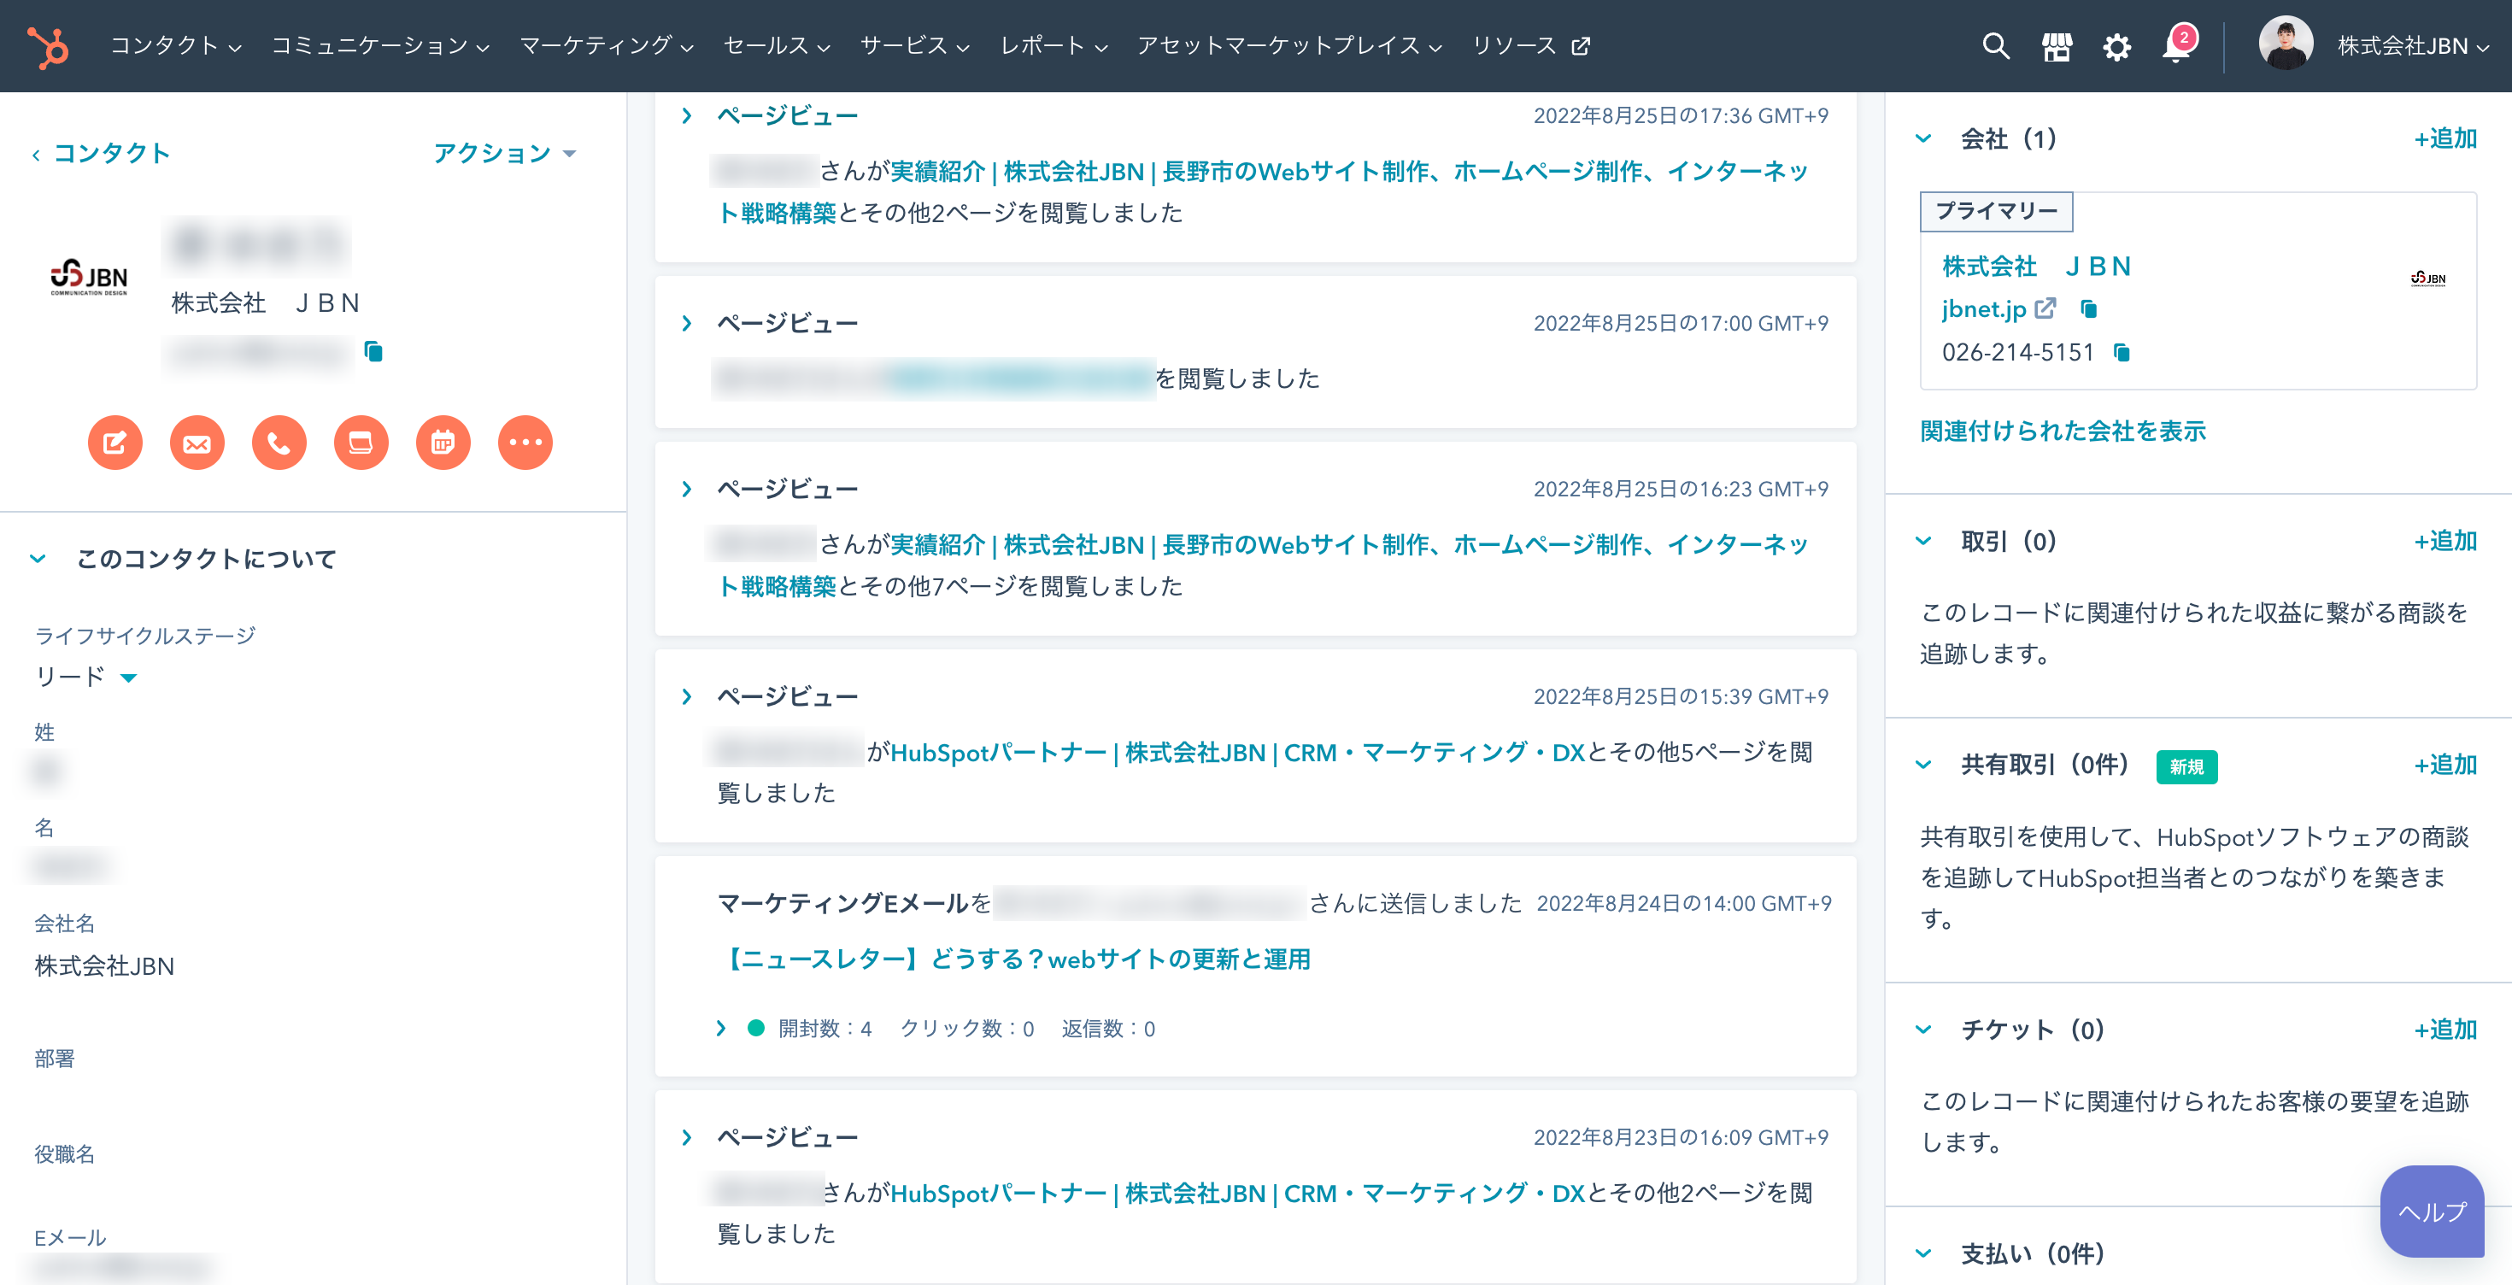Open the コミュニケーション menu
Image resolution: width=2512 pixels, height=1285 pixels.
380,46
